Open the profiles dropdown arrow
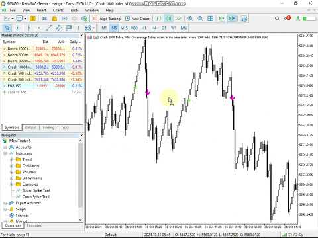 coord(25,19)
